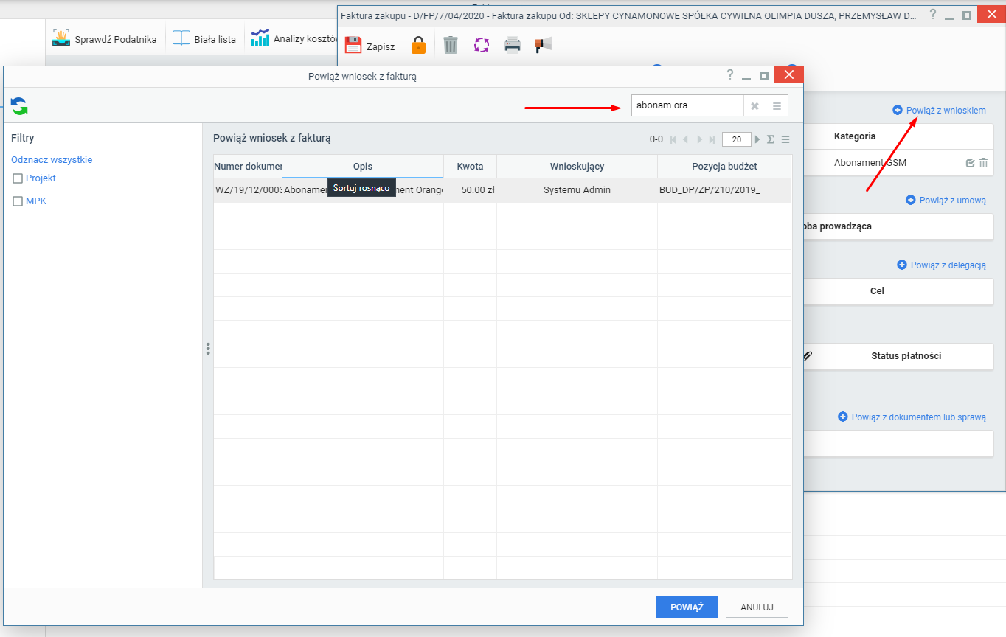Toggle the Projekt filter checkbox
The width and height of the screenshot is (1006, 637).
click(x=18, y=178)
